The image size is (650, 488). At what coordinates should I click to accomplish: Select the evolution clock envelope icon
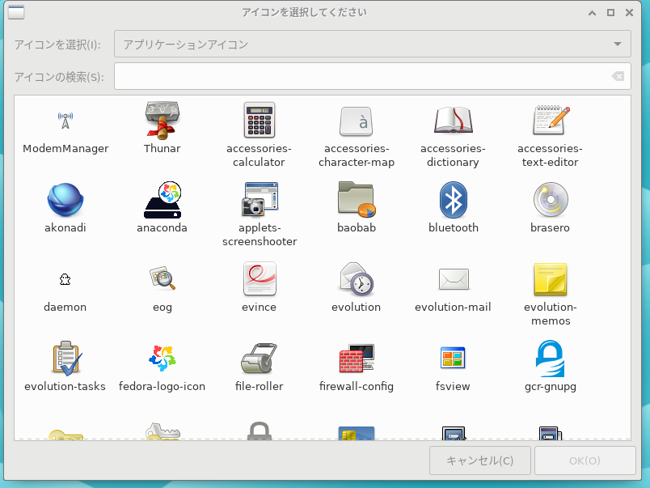coord(356,279)
